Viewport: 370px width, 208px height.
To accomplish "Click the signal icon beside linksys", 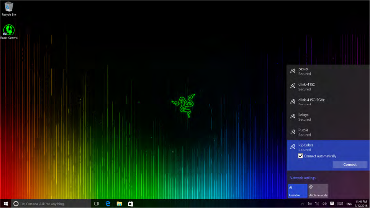I will [x=293, y=116].
